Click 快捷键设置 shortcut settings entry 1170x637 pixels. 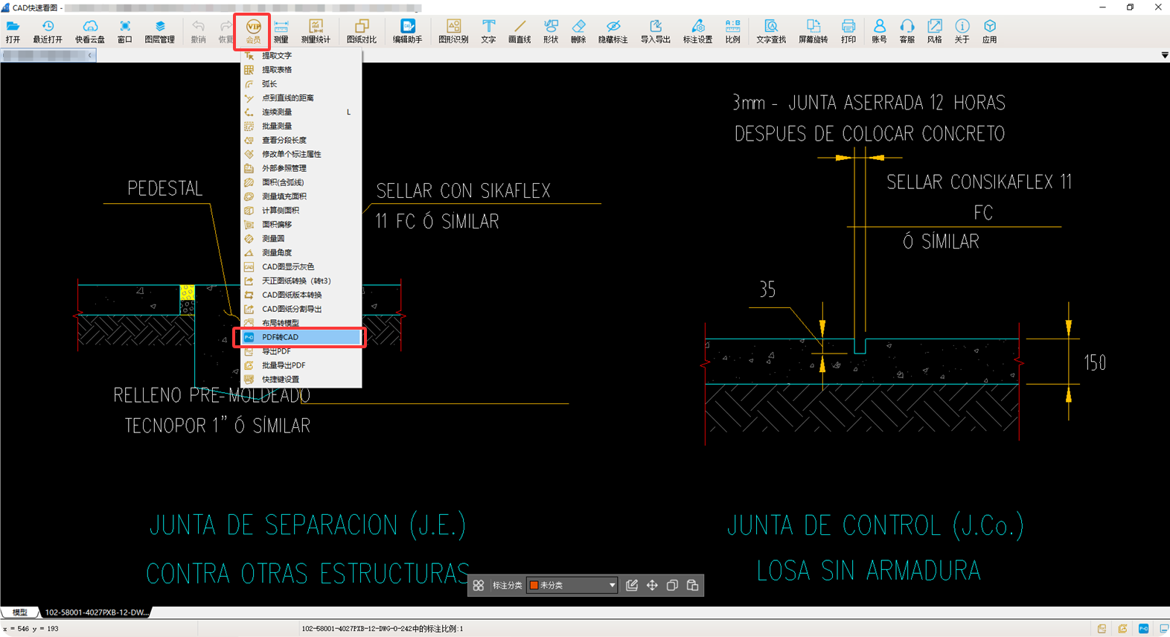click(x=280, y=380)
